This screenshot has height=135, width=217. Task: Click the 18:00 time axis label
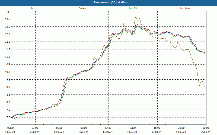click(x=157, y=128)
